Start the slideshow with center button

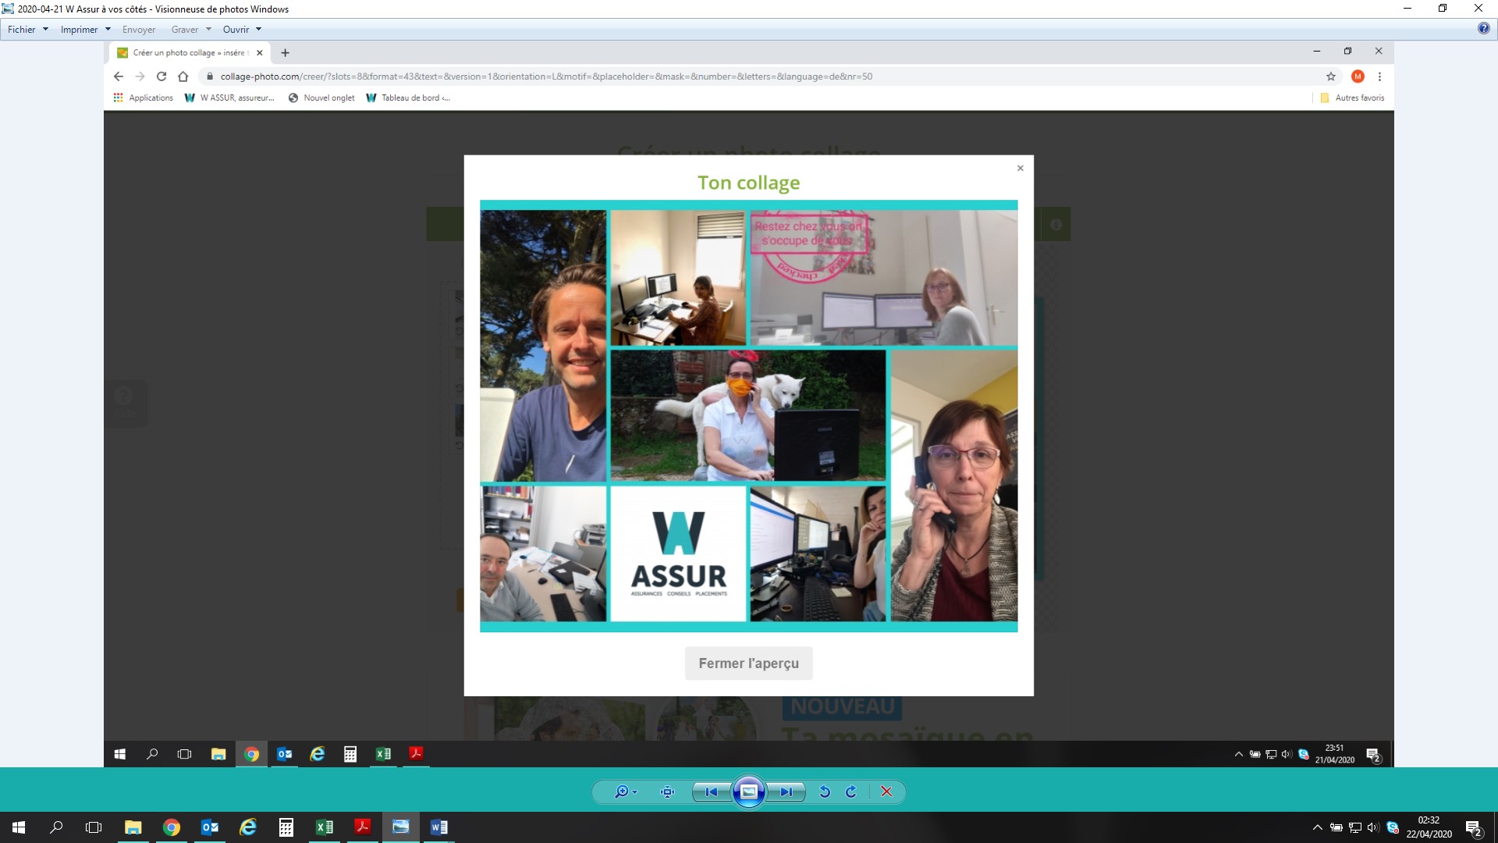748,791
